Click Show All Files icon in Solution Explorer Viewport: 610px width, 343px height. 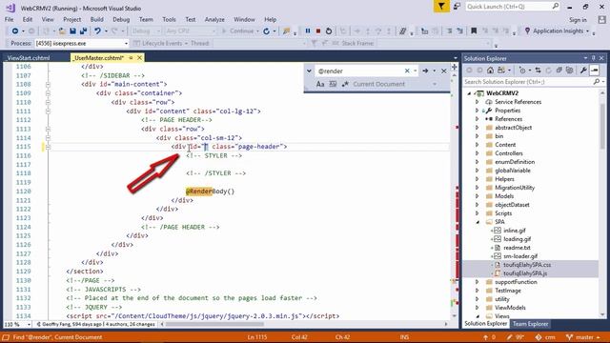tap(570, 71)
